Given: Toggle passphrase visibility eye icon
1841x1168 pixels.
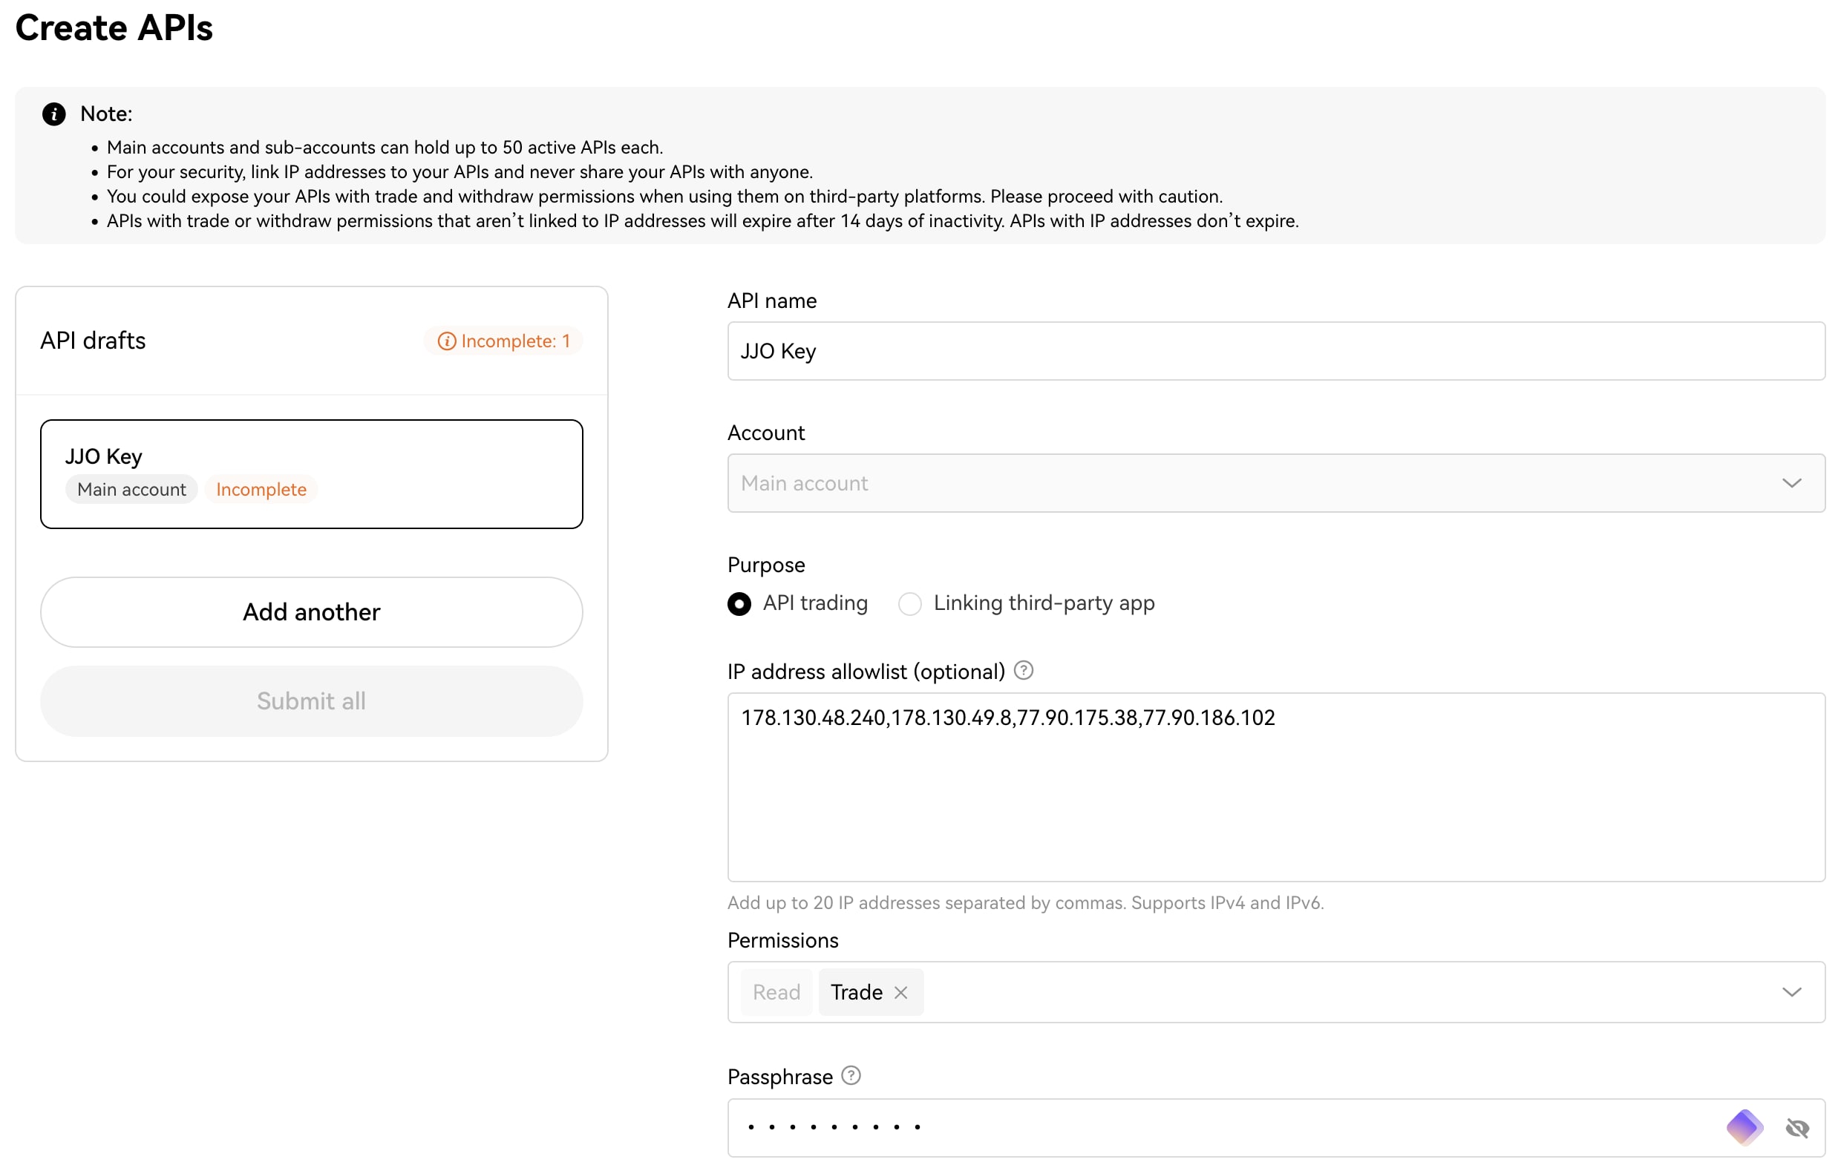Looking at the screenshot, I should (x=1796, y=1127).
